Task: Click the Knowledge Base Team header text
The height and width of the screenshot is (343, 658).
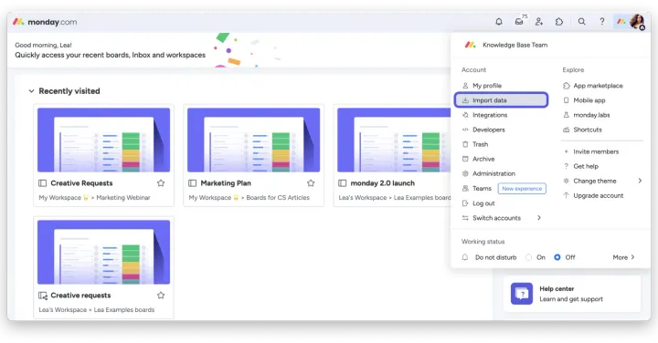Action: [515, 45]
